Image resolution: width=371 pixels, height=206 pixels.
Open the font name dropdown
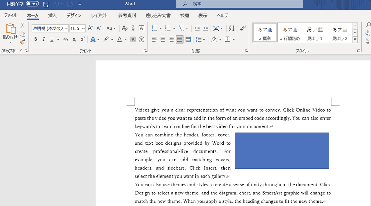(x=67, y=28)
